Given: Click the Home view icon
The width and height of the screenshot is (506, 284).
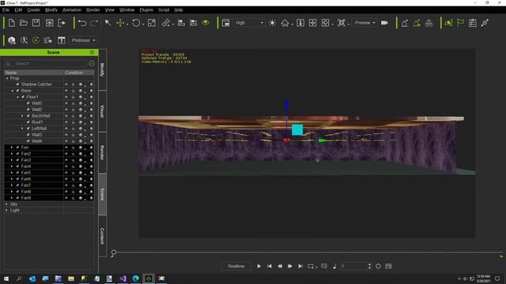Looking at the screenshot, I should click(285, 23).
